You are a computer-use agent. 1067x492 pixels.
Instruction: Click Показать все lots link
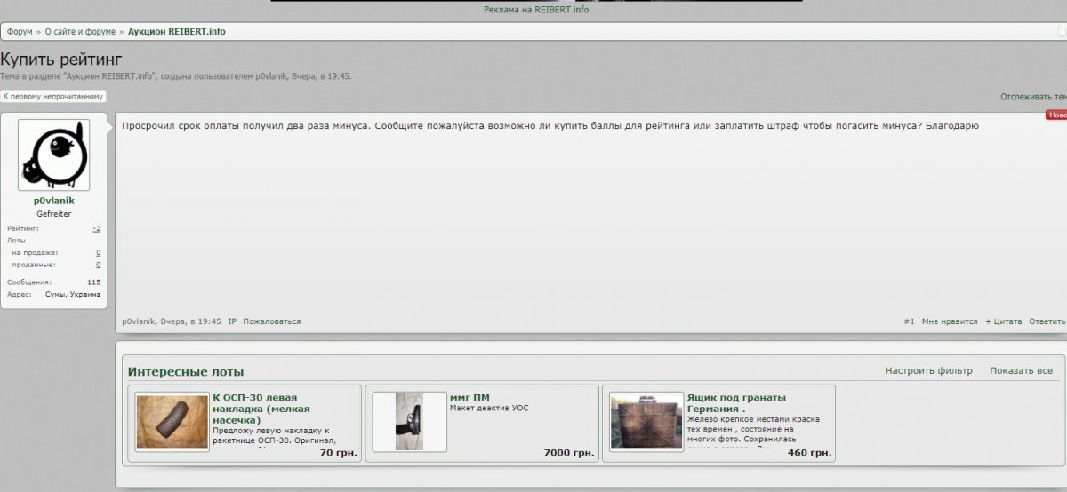pos(1021,370)
